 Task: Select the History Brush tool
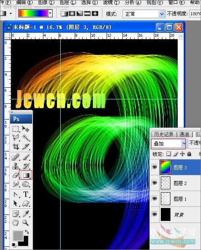[x=26, y=166]
